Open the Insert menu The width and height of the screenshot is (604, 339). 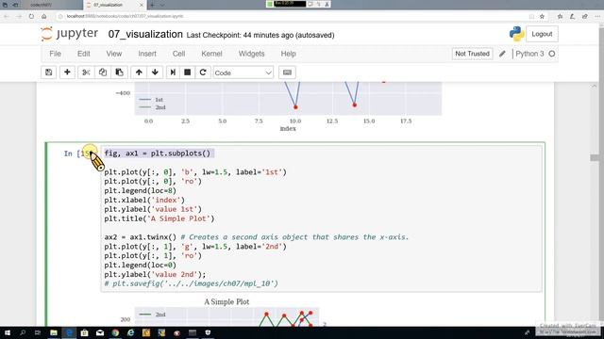tap(147, 54)
